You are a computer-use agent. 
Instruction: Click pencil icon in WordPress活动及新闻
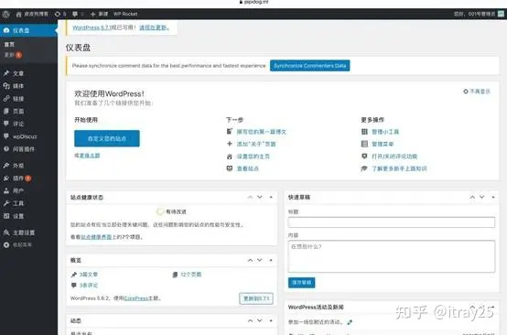(x=350, y=322)
